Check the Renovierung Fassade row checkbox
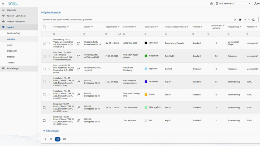This screenshot has width=260, height=146. pos(44,43)
